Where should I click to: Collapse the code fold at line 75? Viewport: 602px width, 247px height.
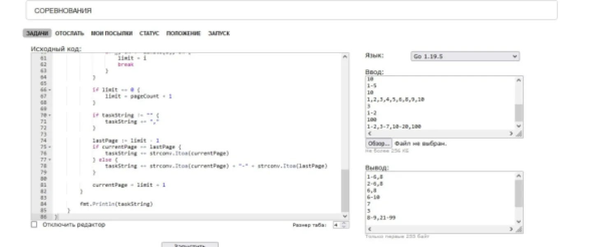pos(50,147)
